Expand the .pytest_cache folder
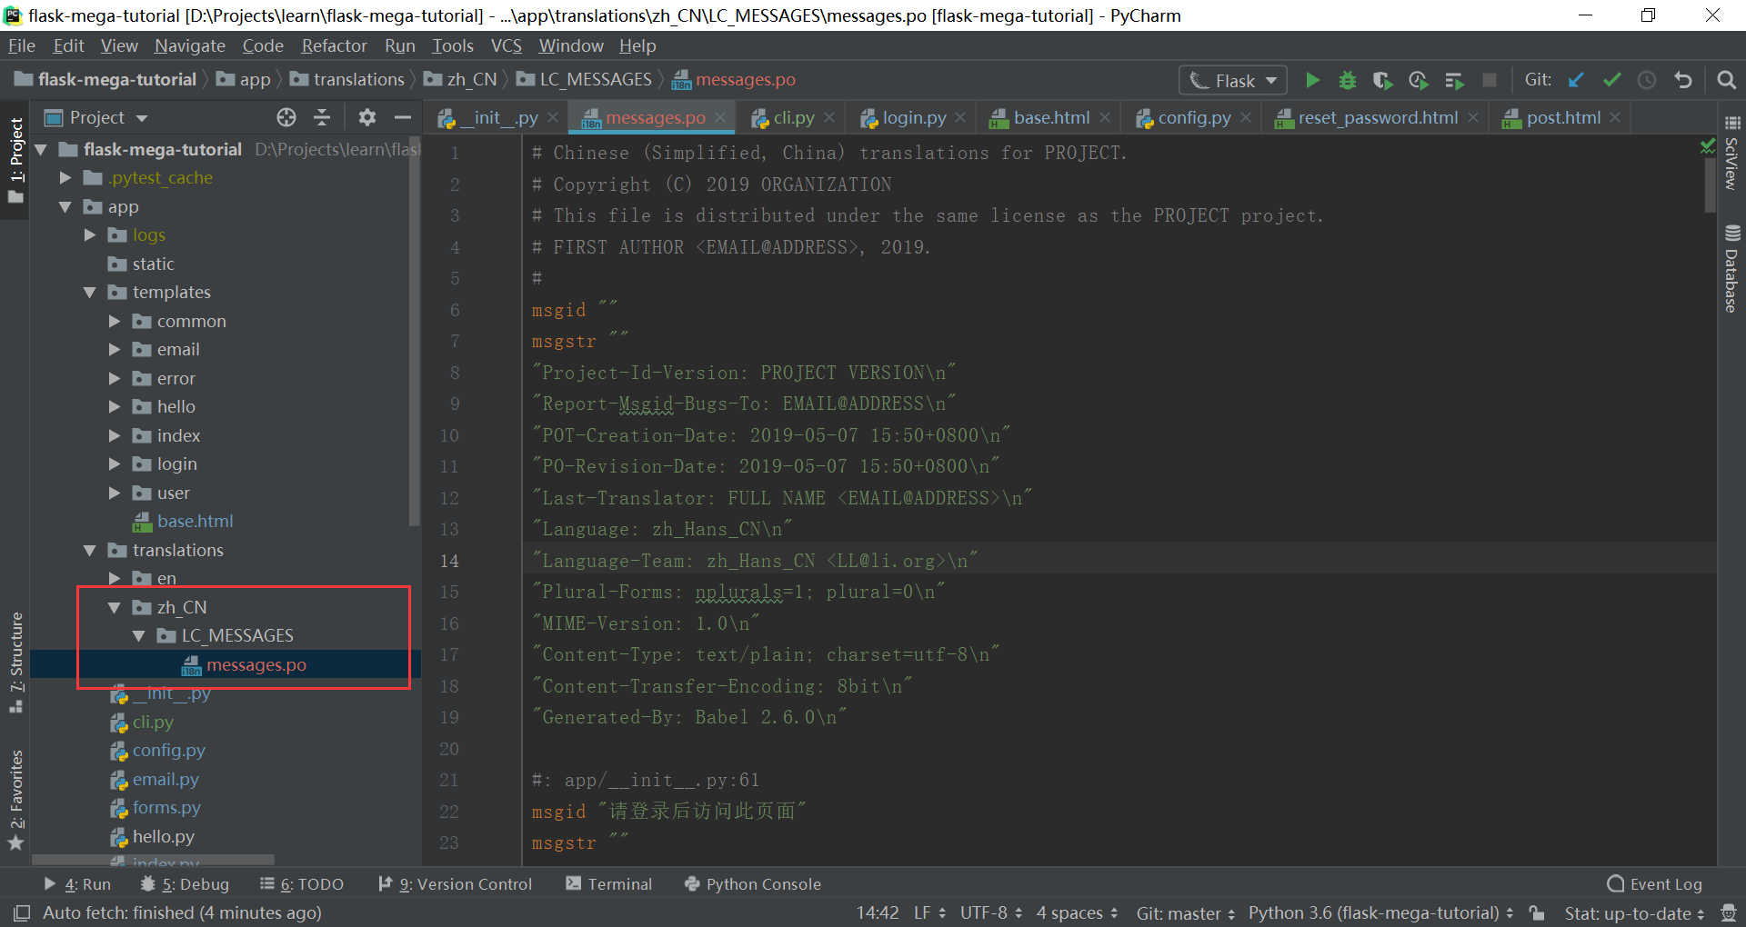 65,178
